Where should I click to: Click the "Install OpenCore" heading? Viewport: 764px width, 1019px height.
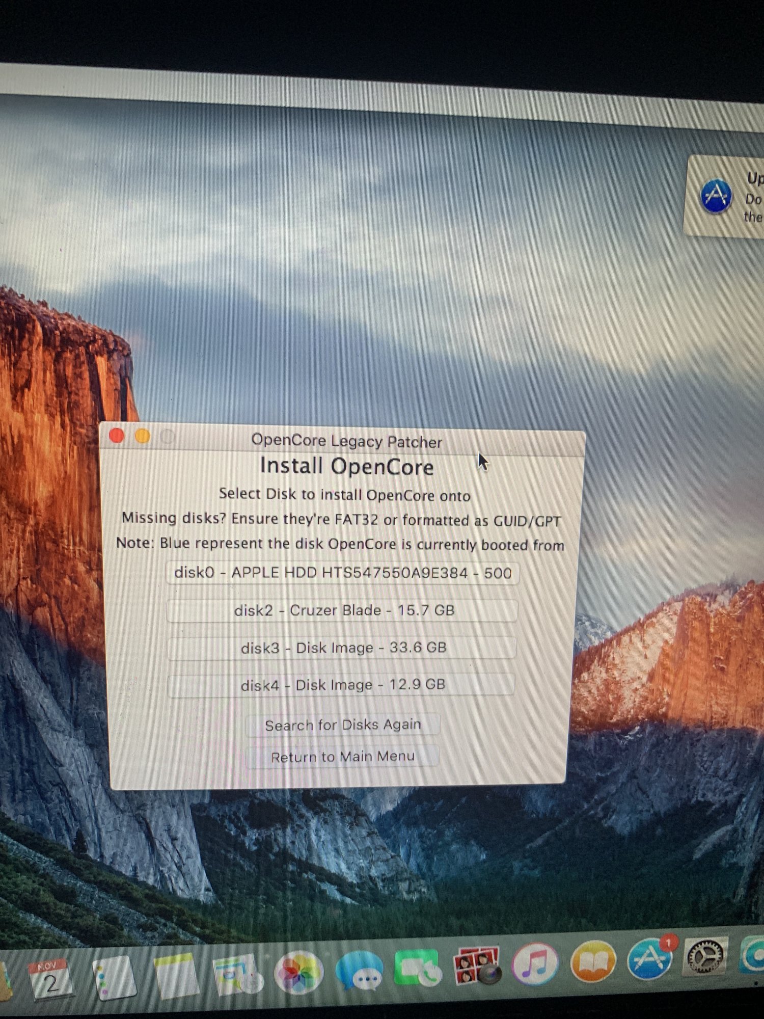(347, 467)
